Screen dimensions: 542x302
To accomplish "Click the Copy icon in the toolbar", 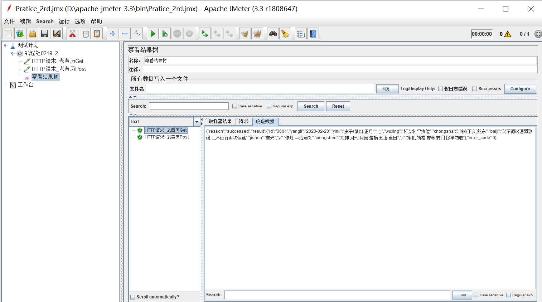I will [85, 34].
